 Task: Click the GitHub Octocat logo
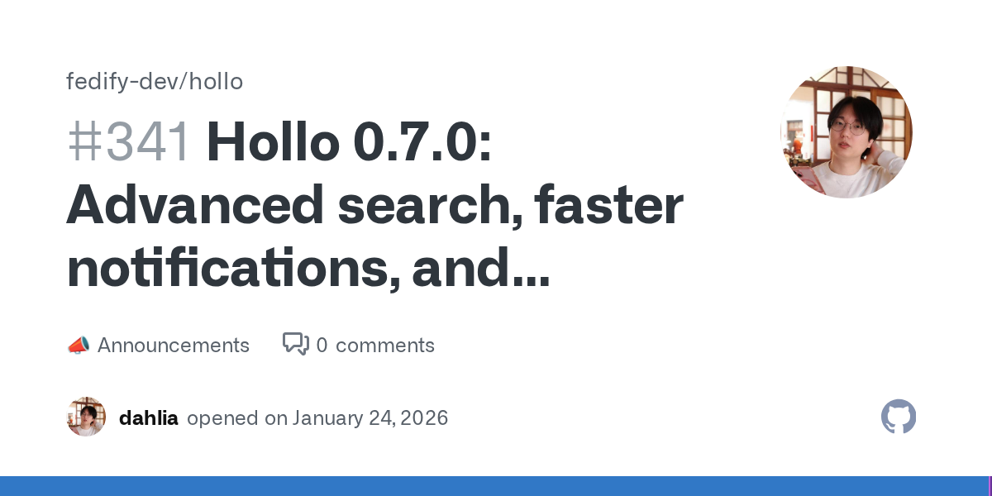899,417
